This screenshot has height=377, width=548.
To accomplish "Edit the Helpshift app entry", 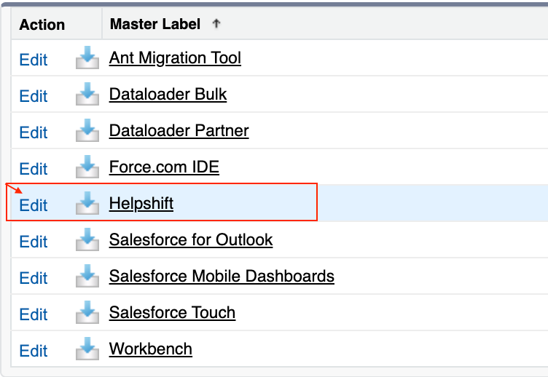I will coord(34,205).
